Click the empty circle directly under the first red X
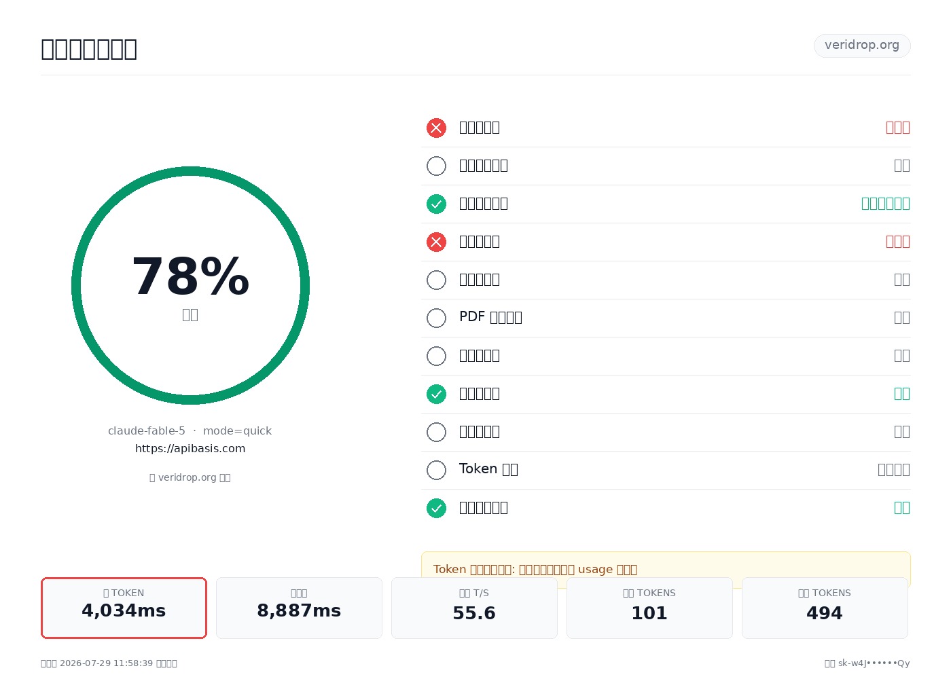The image size is (951, 679). pyautogui.click(x=436, y=166)
